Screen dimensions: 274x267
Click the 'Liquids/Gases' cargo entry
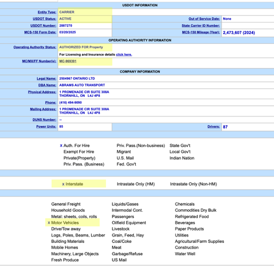[125, 204]
